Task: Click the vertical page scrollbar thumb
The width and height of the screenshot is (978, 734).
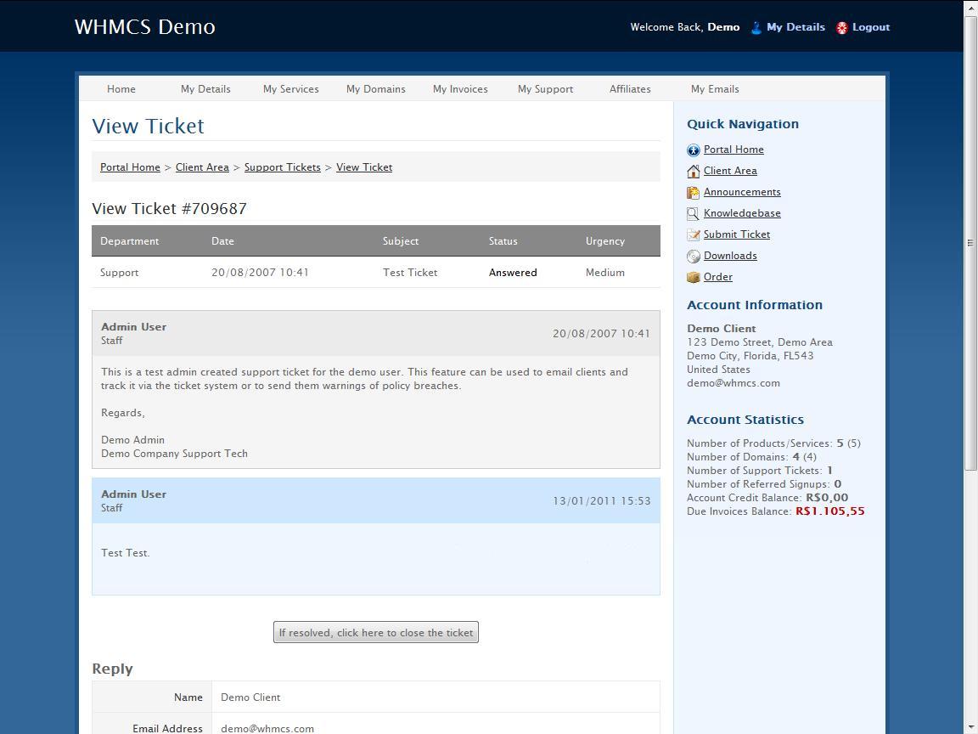Action: coord(970,242)
